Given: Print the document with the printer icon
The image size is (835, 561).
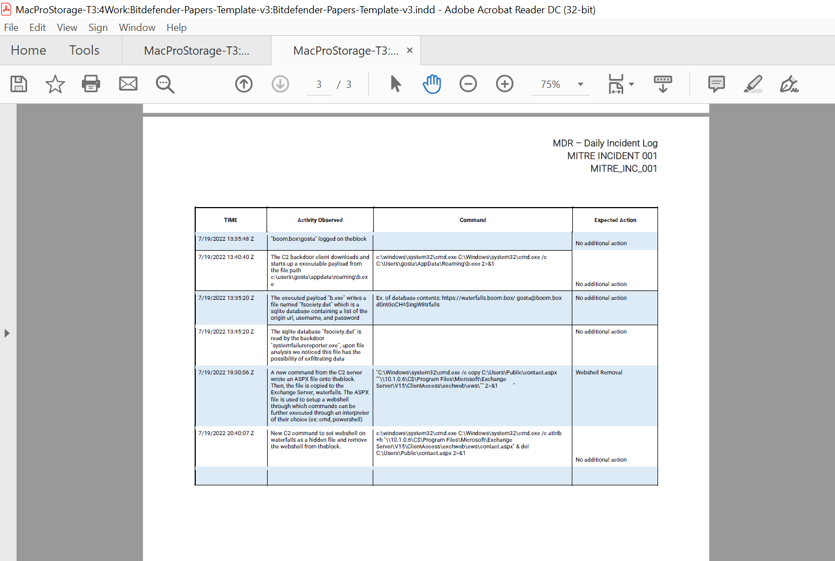Looking at the screenshot, I should point(91,84).
